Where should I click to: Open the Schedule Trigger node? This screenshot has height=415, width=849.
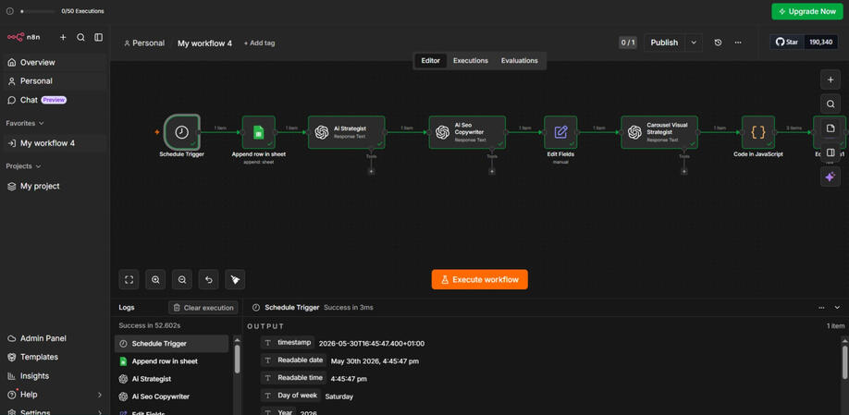pos(182,132)
